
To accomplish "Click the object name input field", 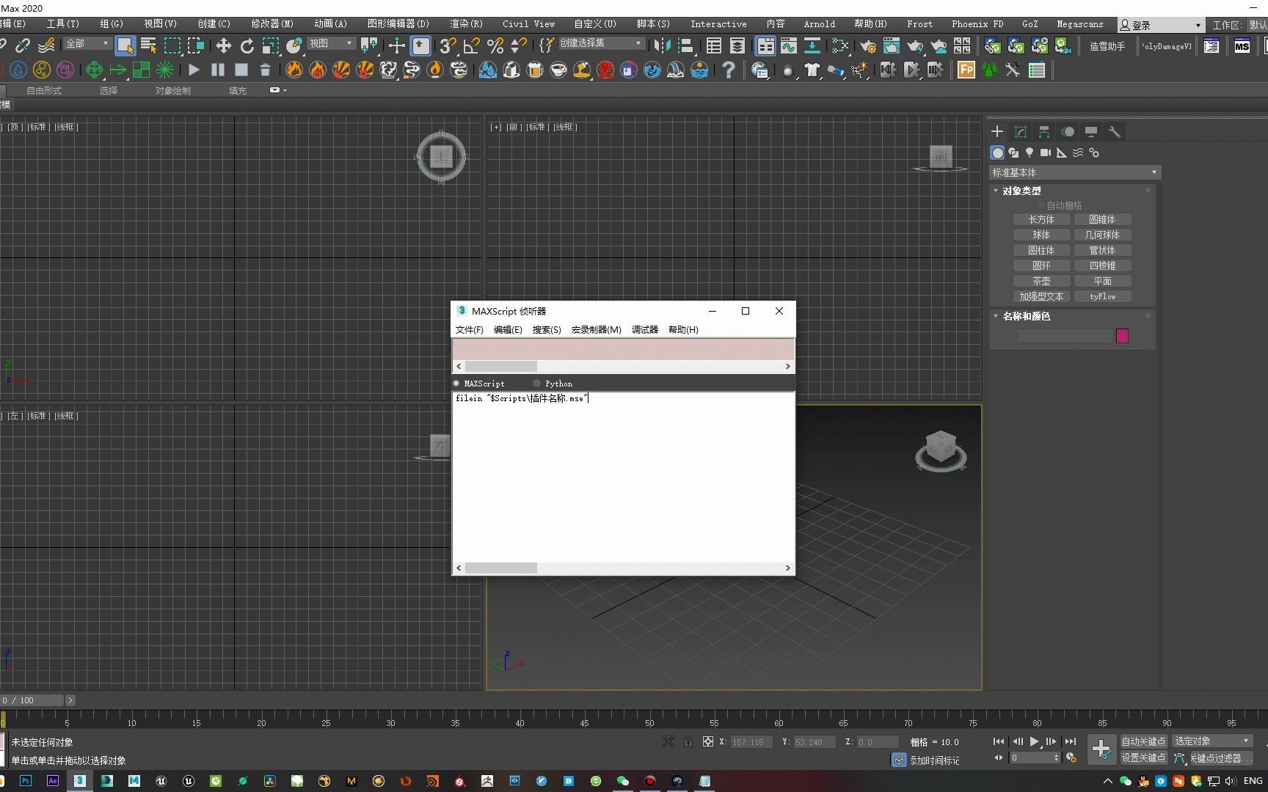I will [1065, 336].
